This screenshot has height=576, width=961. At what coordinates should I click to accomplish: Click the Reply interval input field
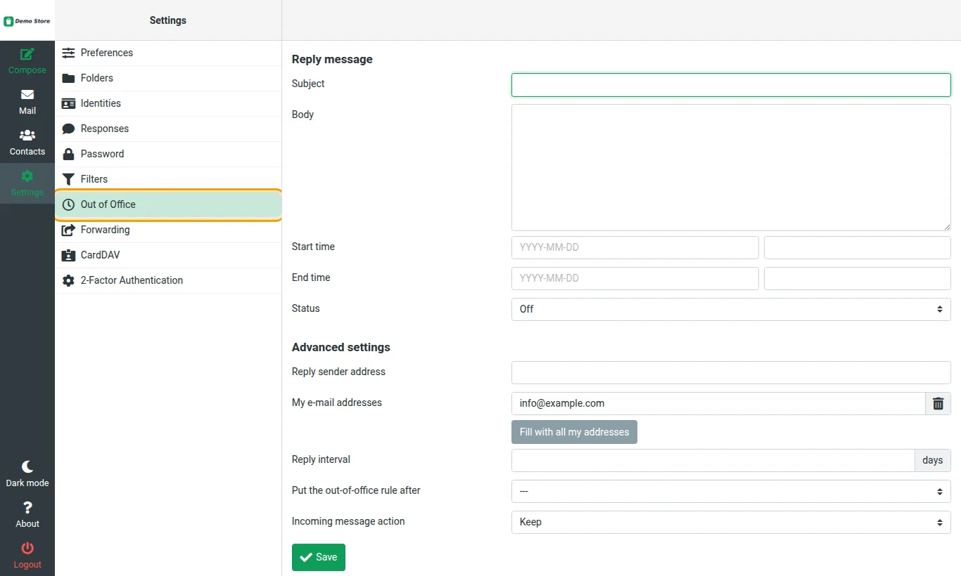pyautogui.click(x=713, y=460)
